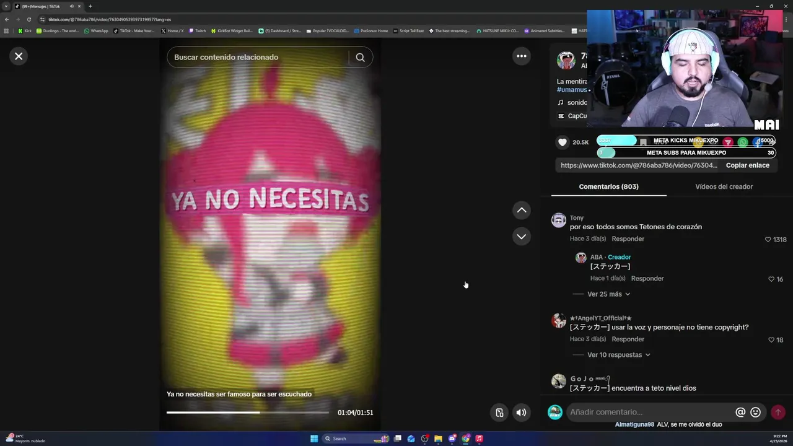
Task: Open tab search dropdown arrow
Action: 6,6
